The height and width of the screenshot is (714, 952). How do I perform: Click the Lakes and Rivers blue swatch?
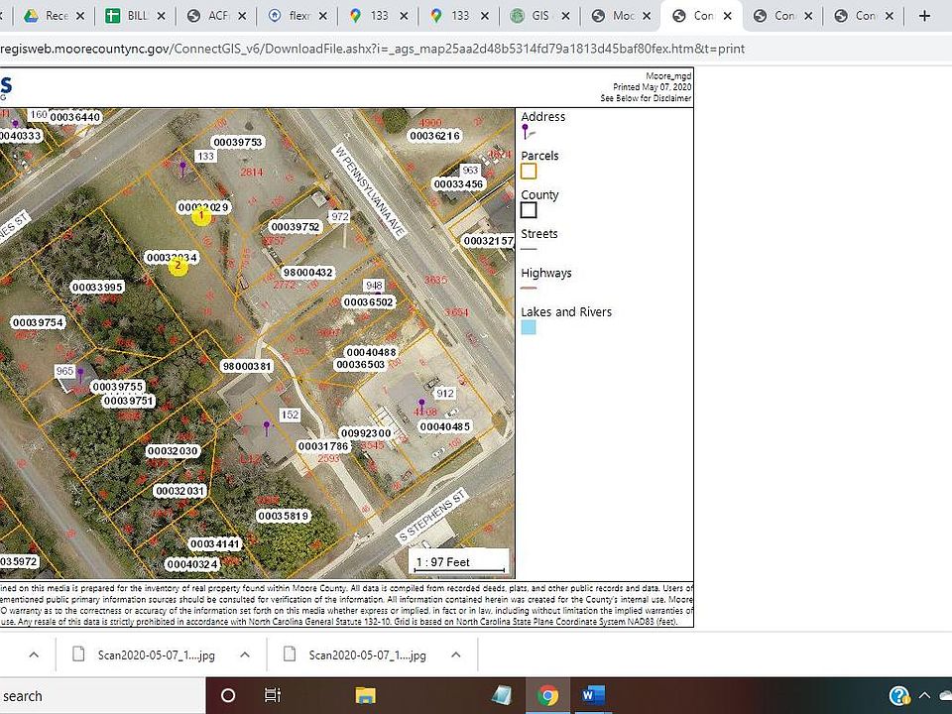(529, 328)
